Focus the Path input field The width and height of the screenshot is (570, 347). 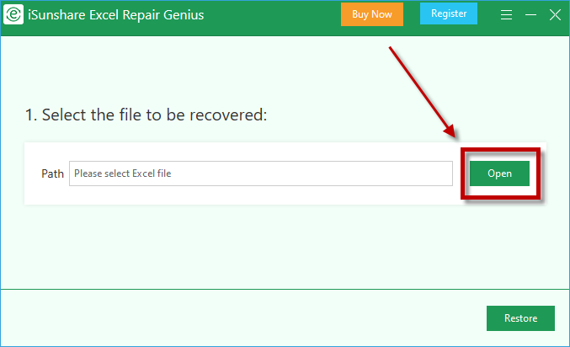[261, 173]
